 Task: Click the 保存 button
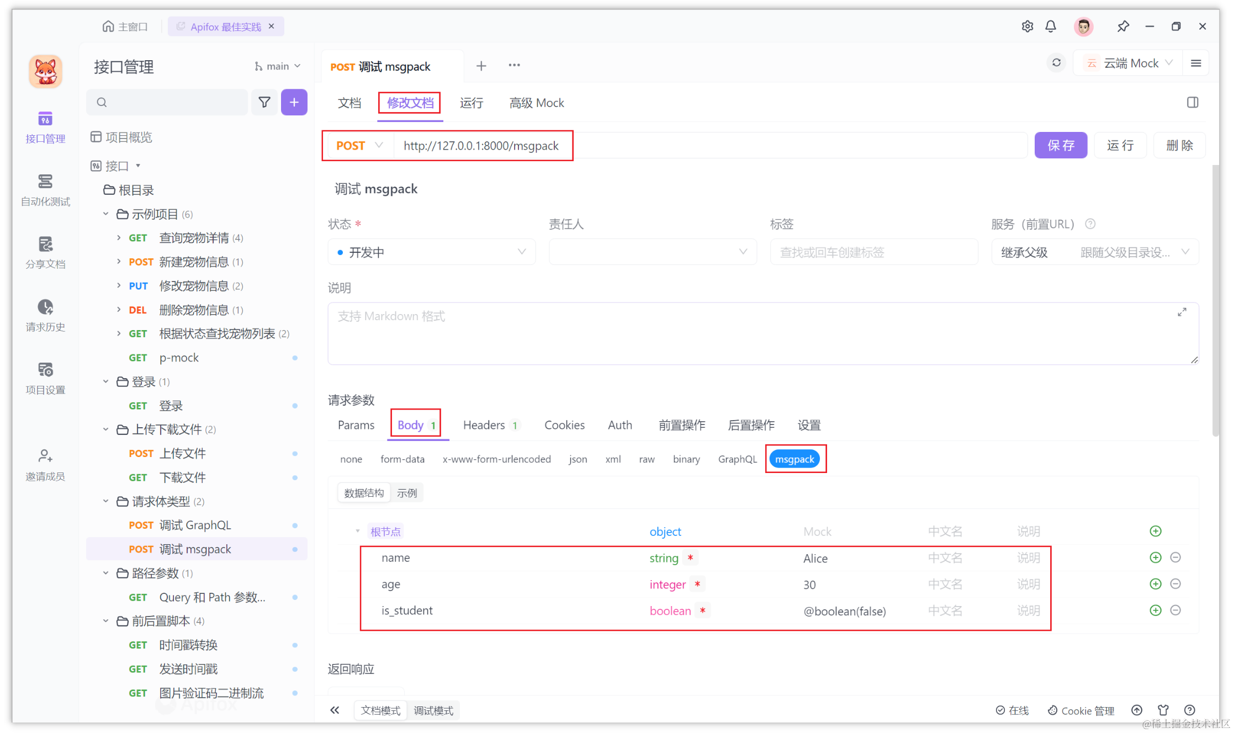(1060, 145)
